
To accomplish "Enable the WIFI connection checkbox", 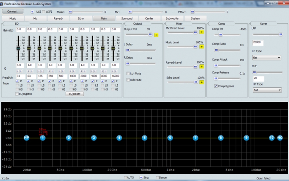I will pos(43,12).
